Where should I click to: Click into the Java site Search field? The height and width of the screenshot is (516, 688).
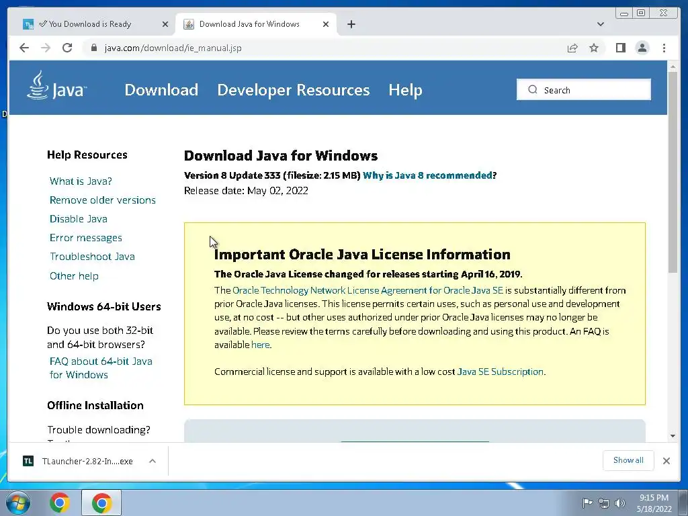coord(584,89)
